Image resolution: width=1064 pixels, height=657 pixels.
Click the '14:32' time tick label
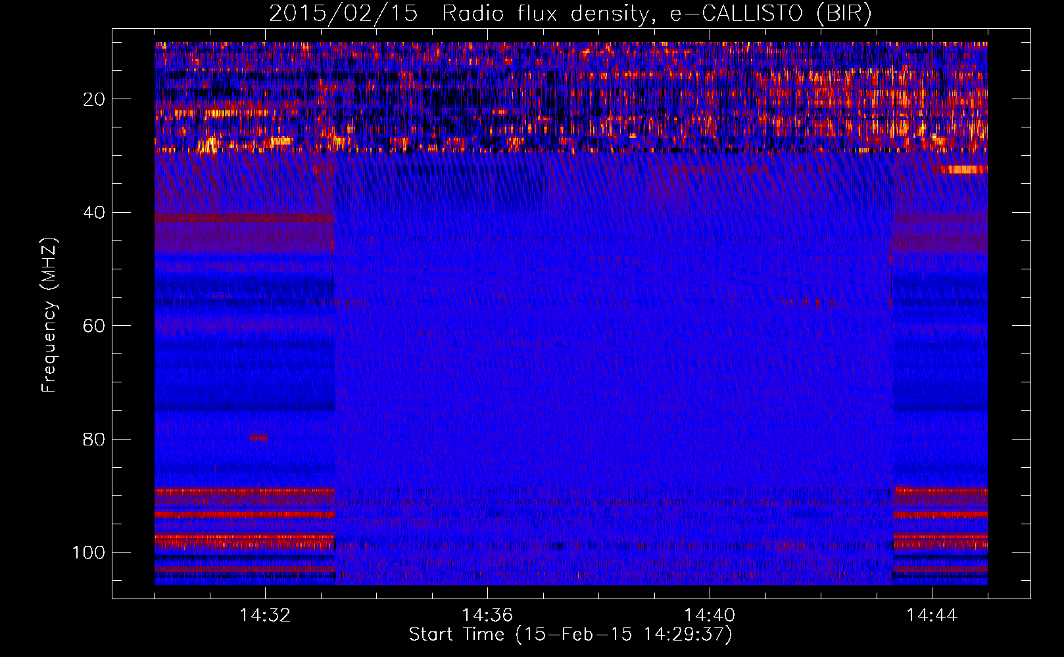[x=265, y=616]
